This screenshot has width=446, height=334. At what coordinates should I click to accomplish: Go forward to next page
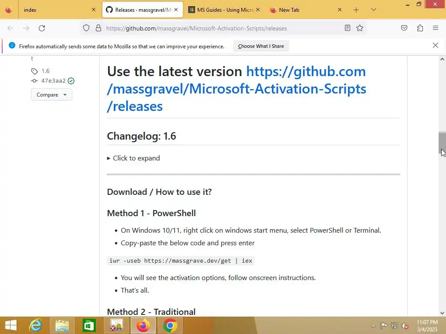tap(26, 28)
